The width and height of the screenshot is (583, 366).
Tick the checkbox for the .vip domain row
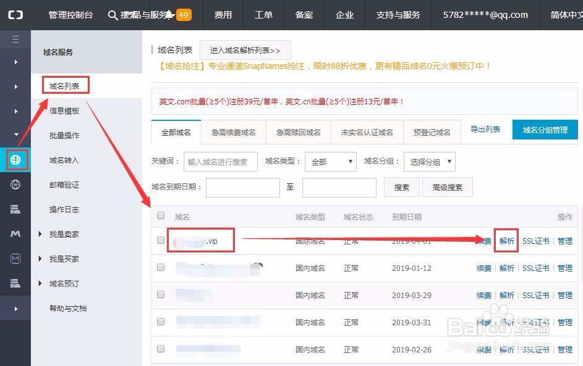[161, 241]
